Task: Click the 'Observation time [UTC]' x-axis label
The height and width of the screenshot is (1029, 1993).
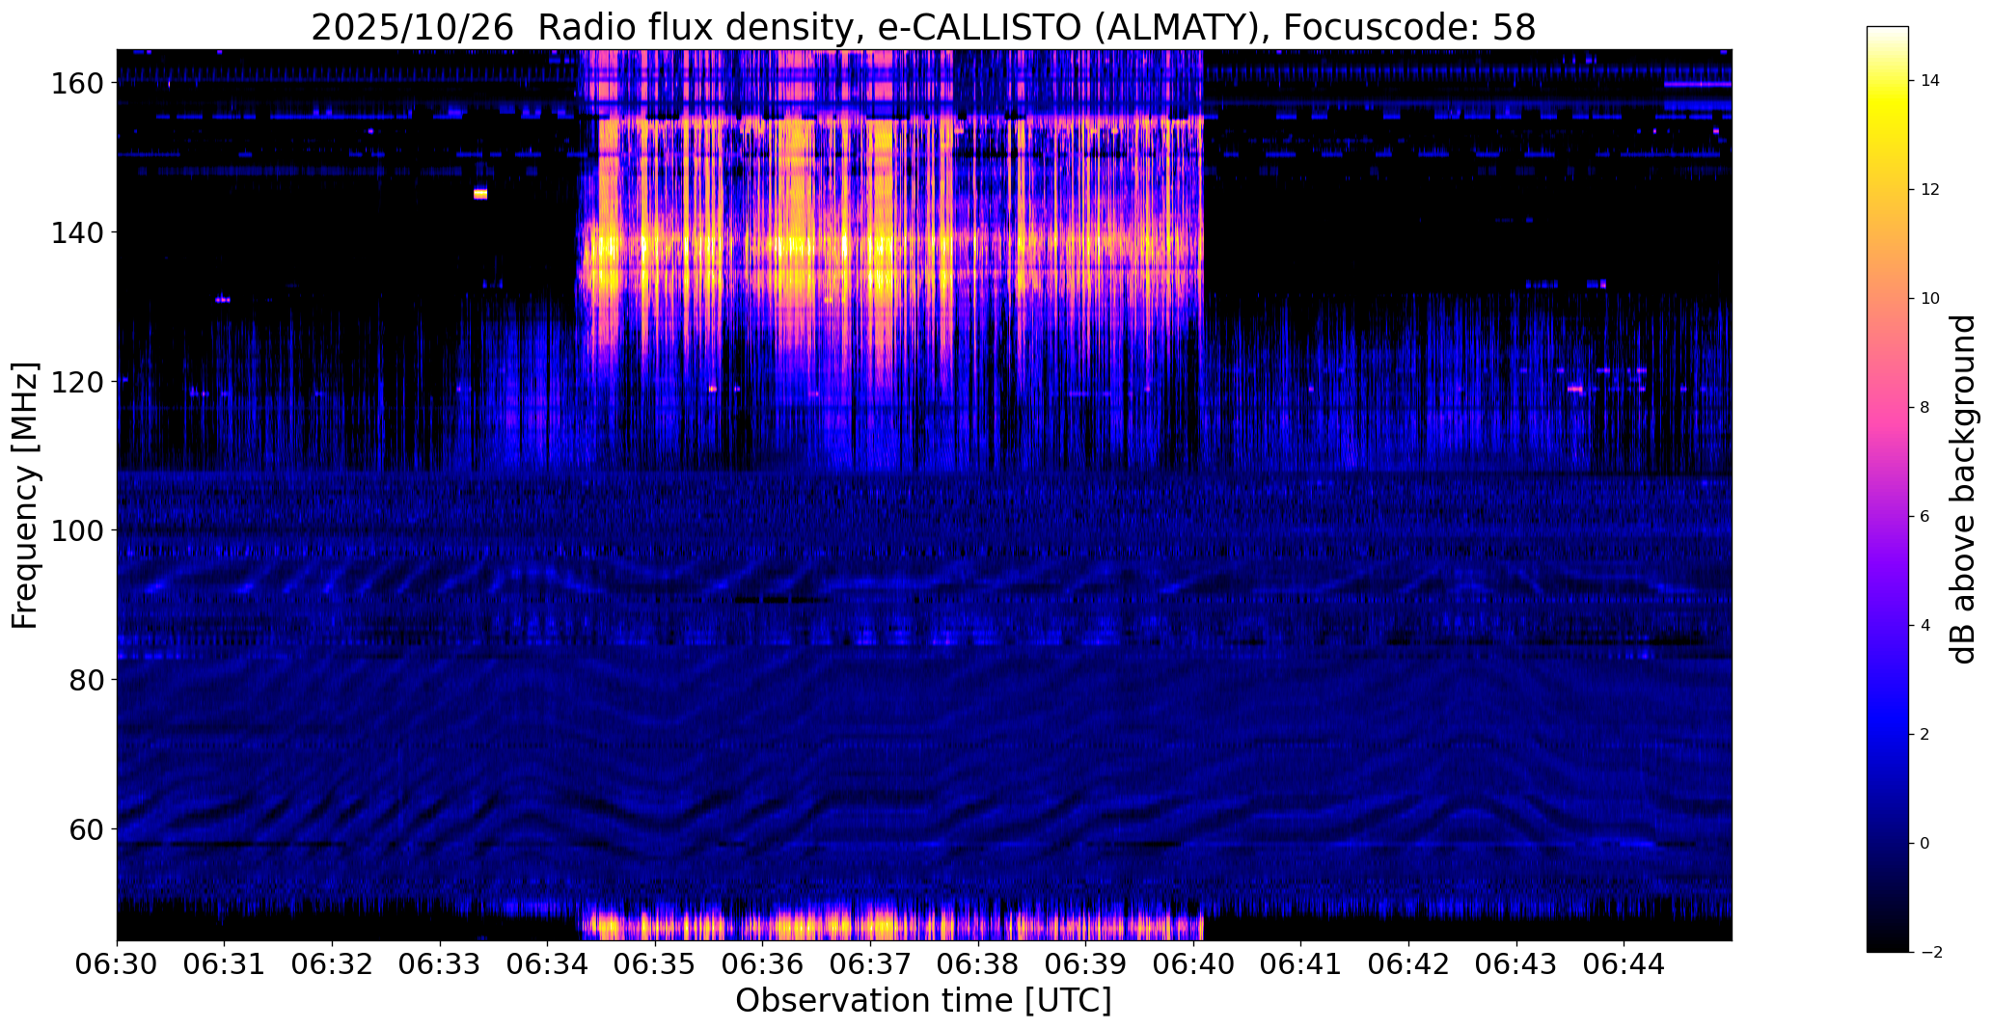Action: pyautogui.click(x=923, y=1001)
